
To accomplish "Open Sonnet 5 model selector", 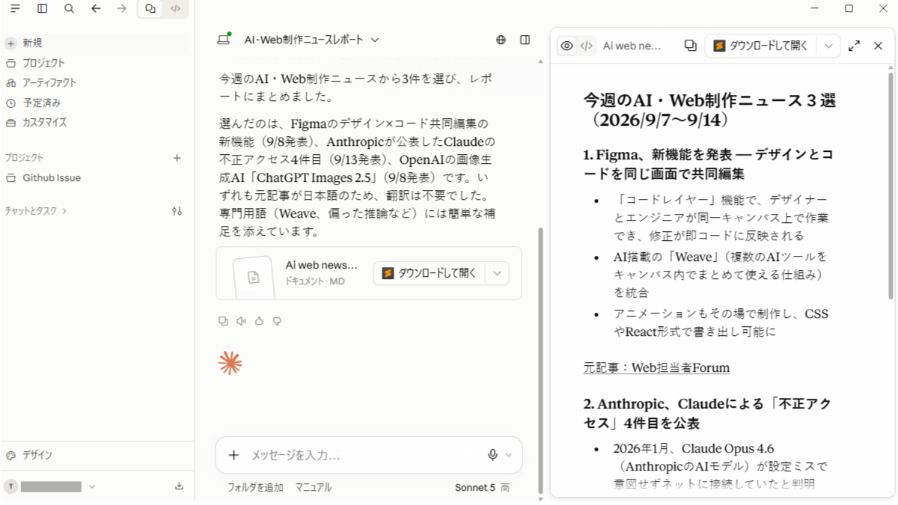I will click(x=482, y=487).
